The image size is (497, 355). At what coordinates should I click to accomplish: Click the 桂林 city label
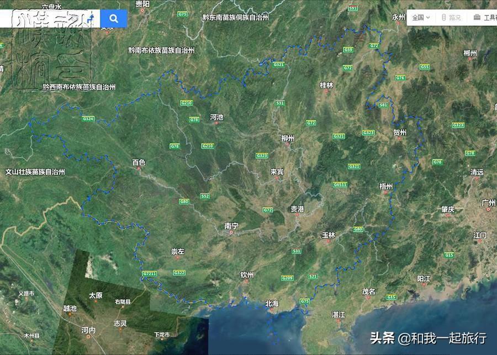point(326,85)
